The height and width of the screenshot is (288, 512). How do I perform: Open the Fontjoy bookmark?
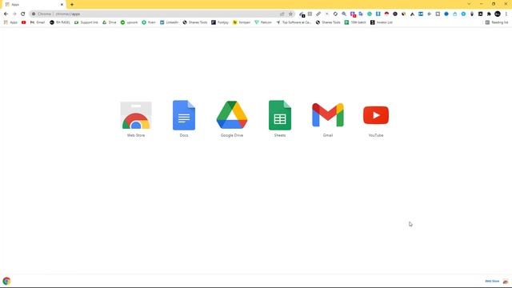pos(220,22)
